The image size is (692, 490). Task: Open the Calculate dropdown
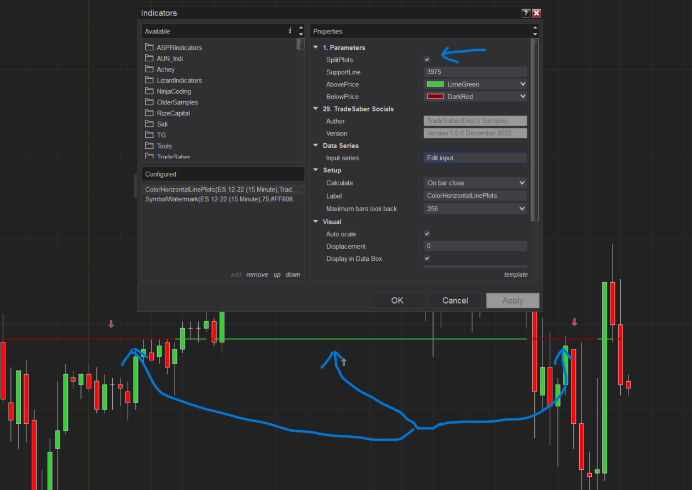(x=475, y=183)
